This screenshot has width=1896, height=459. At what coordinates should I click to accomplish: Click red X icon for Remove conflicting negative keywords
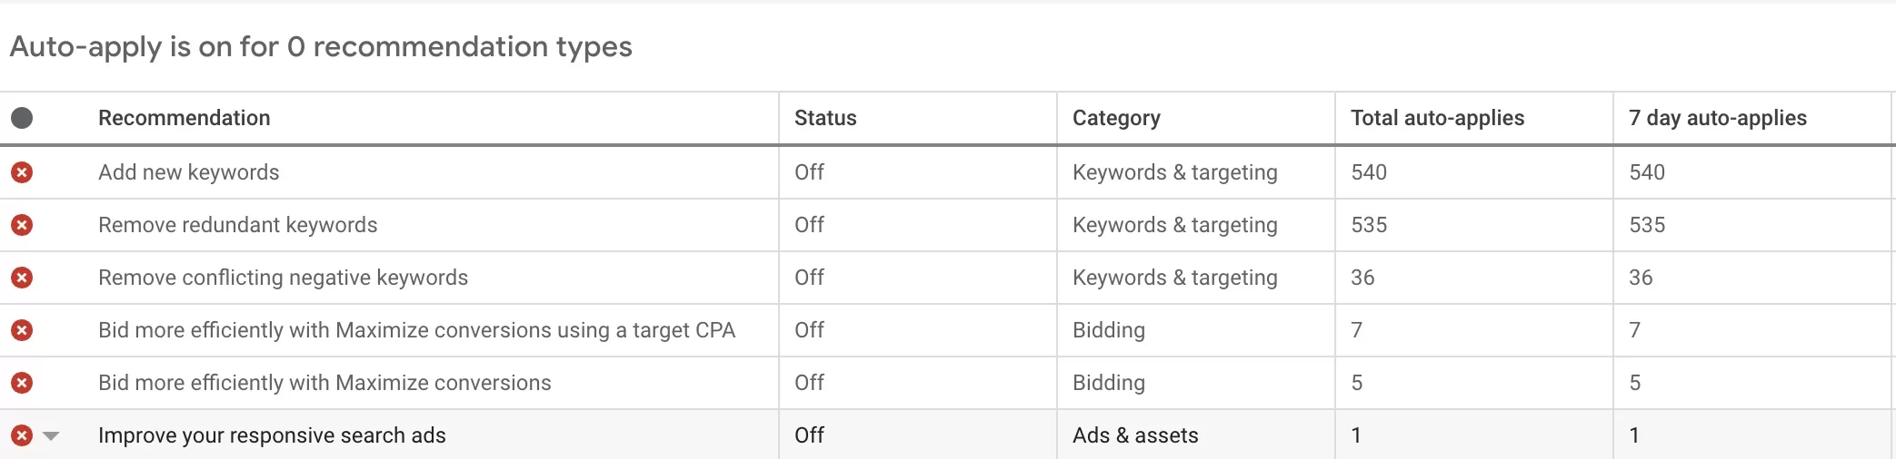(x=22, y=278)
